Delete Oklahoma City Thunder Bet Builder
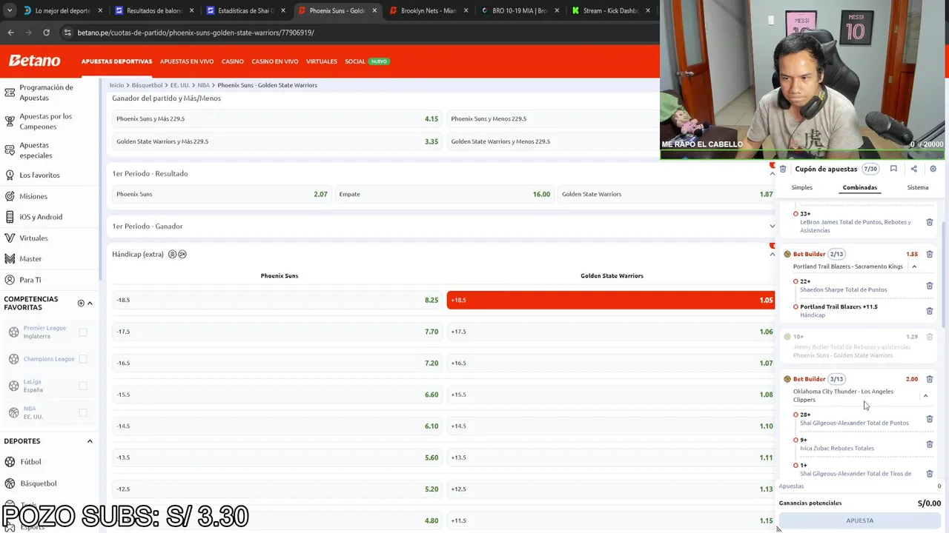949x533 pixels. point(929,379)
